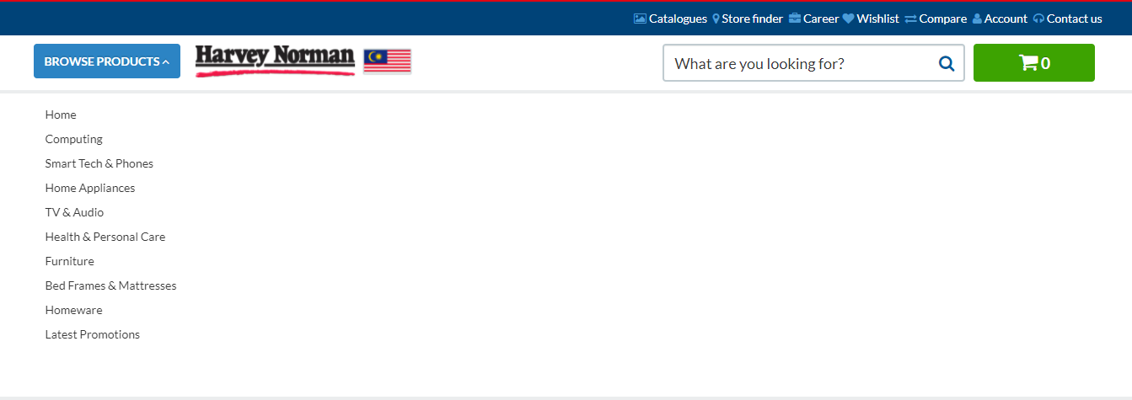Image resolution: width=1132 pixels, height=400 pixels.
Task: Open Home Appliances category
Action: click(x=90, y=188)
